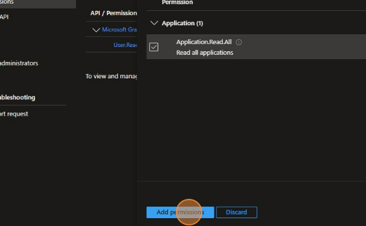Viewport: 366px width, 226px height.
Task: Open the support request sidebar item
Action: click(x=14, y=114)
